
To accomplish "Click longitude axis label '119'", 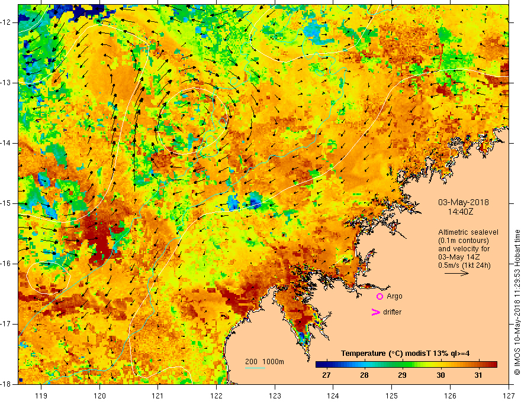I will 41,395.
